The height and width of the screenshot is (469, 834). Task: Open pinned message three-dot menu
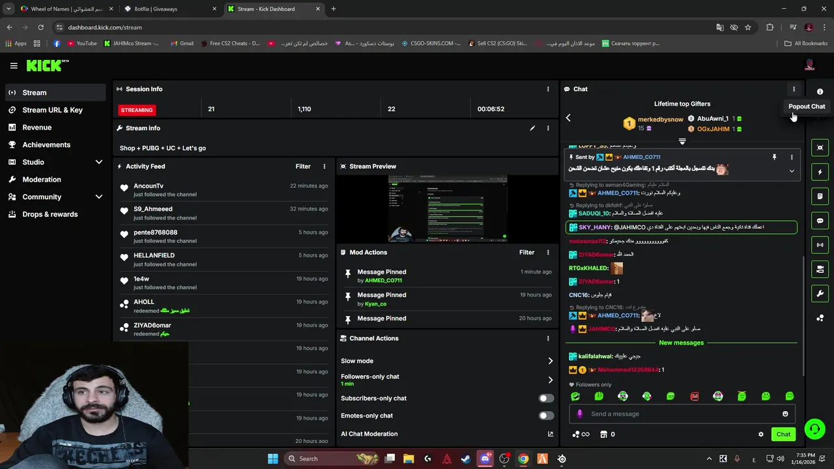click(792, 157)
